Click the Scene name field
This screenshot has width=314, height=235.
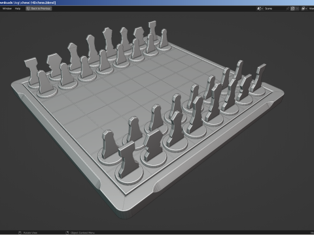[x=274, y=8]
